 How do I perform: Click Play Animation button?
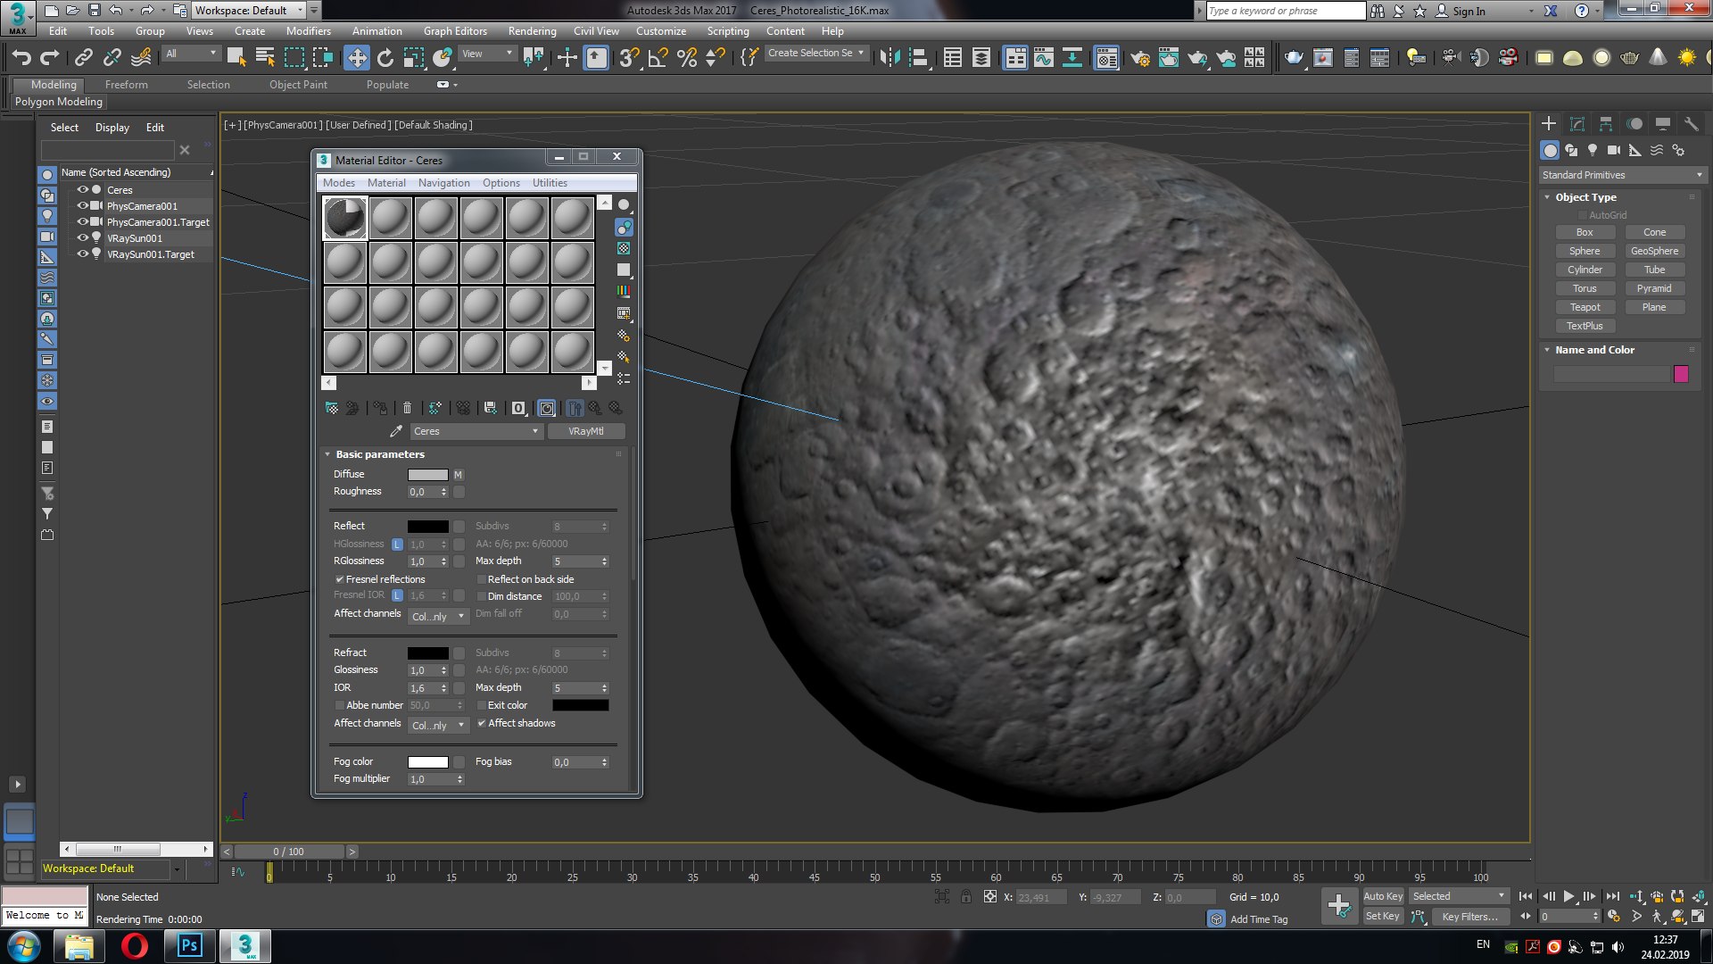click(1569, 896)
